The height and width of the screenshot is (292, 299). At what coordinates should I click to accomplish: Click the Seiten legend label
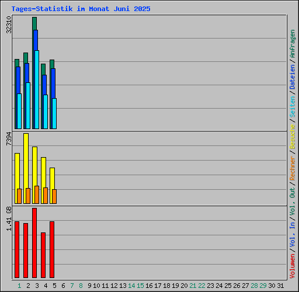point(293,107)
